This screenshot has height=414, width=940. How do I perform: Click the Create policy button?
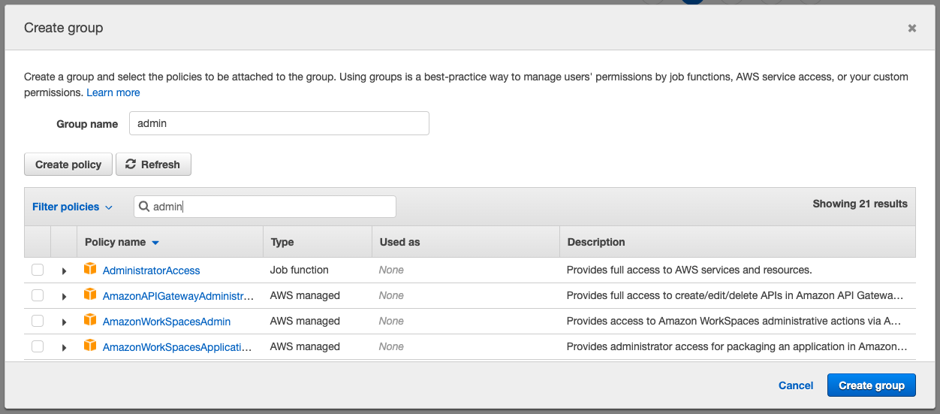click(x=68, y=165)
